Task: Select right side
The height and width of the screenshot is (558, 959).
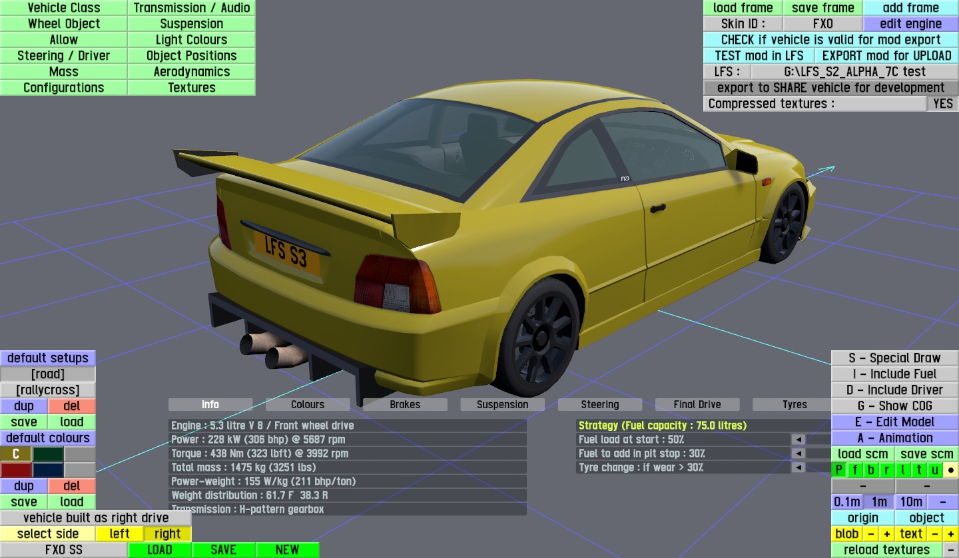Action: coord(167,534)
